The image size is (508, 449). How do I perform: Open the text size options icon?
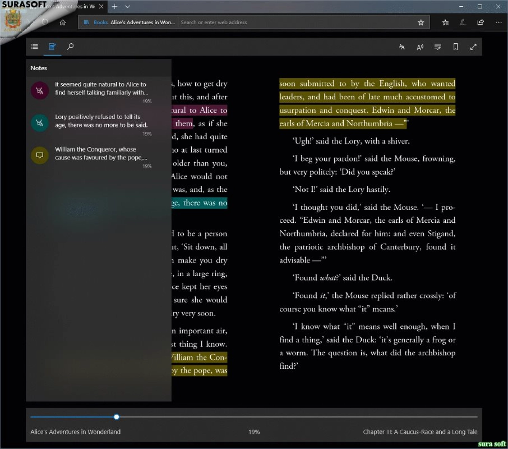coord(402,47)
